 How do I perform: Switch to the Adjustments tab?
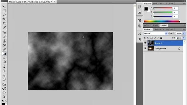tap(151, 25)
